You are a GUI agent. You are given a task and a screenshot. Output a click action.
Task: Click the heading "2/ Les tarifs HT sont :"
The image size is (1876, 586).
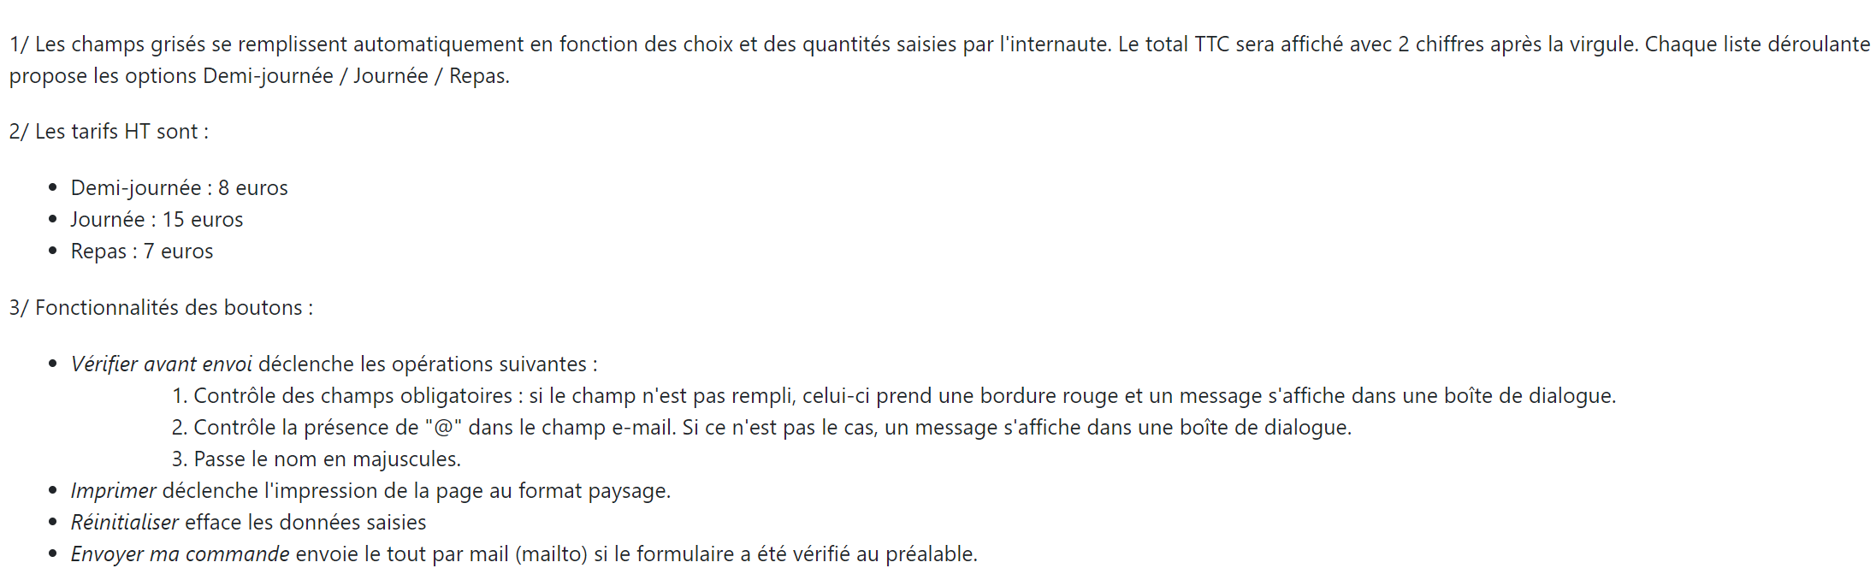point(109,132)
